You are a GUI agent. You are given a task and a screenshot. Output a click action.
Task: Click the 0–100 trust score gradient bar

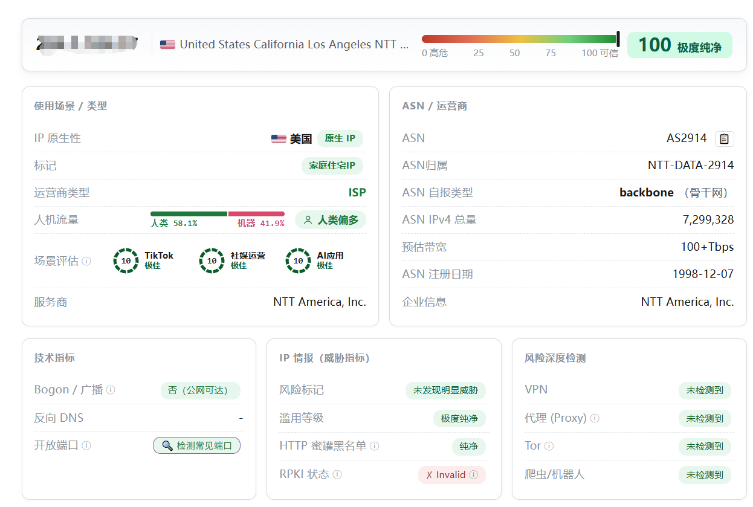(x=520, y=39)
